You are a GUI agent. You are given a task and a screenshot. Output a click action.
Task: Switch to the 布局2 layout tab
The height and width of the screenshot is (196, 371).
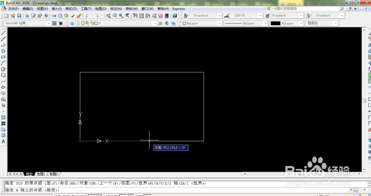click(x=53, y=174)
